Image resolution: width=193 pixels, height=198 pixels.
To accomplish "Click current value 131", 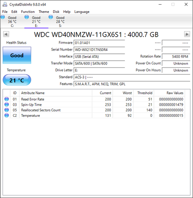I will [108, 115].
